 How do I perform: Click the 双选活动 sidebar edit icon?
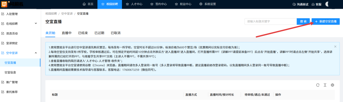pyautogui.click(x=3, y=33)
